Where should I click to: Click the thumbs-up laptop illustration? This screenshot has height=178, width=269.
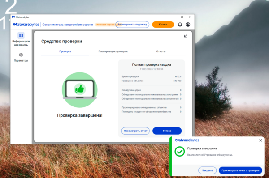80,90
